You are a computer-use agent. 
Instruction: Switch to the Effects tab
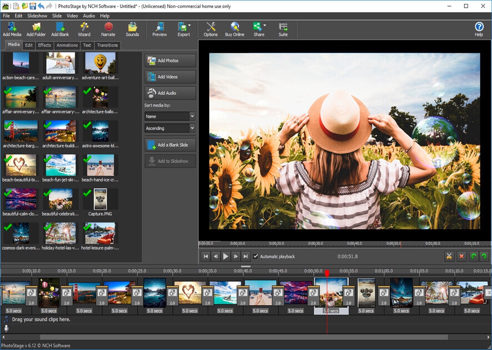tap(44, 45)
